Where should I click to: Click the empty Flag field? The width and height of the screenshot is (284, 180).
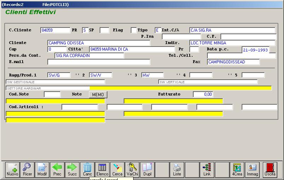click(134, 30)
